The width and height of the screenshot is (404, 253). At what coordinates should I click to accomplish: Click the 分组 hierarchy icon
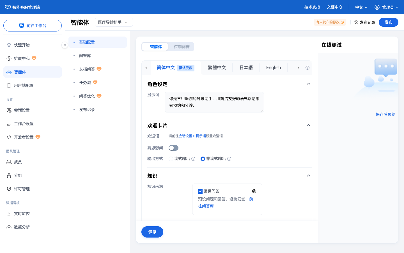tap(9, 175)
